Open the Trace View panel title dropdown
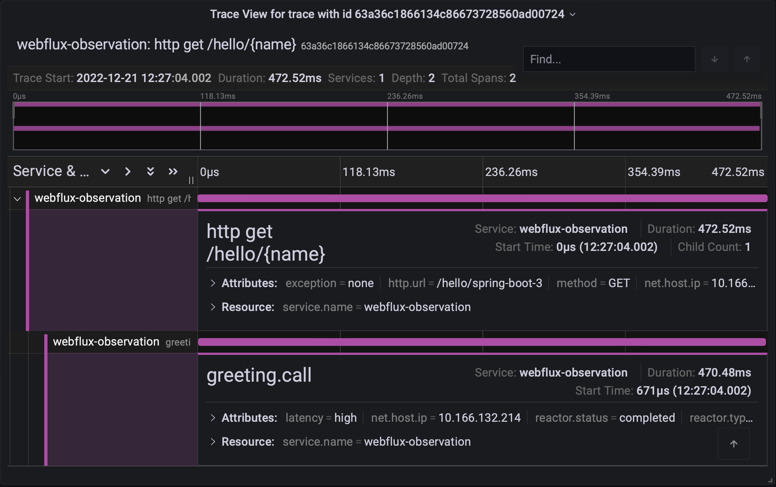 [572, 15]
